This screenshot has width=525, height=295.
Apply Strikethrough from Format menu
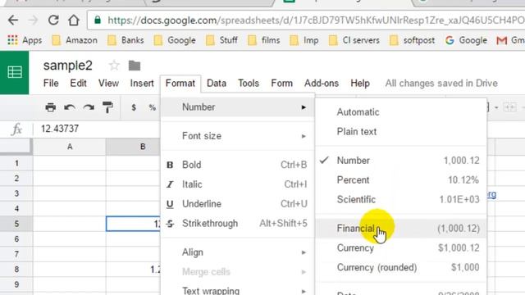pos(237,223)
